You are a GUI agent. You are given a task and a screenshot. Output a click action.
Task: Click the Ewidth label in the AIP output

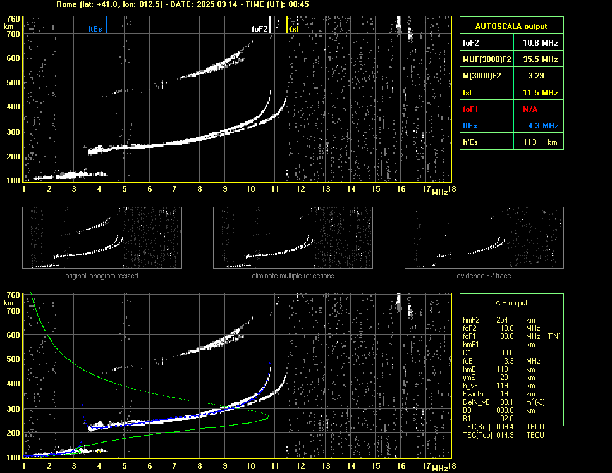(x=473, y=394)
